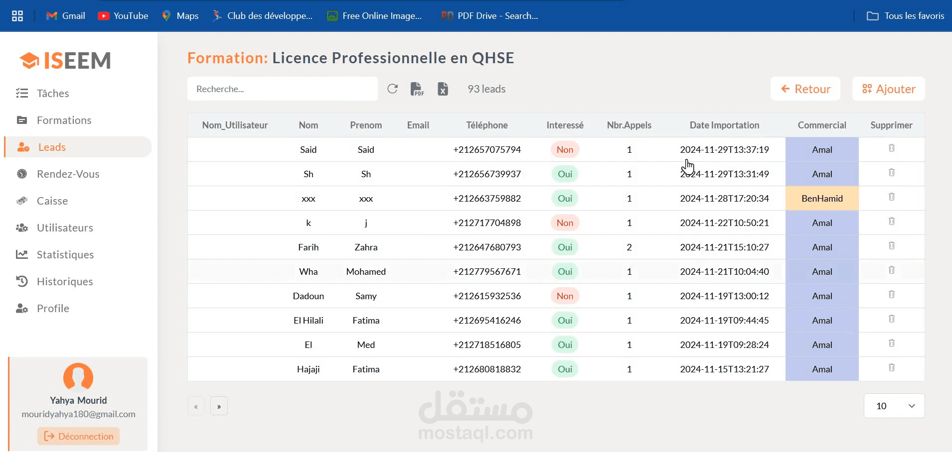
Task: Click Oui badge for El Med
Action: pos(565,344)
